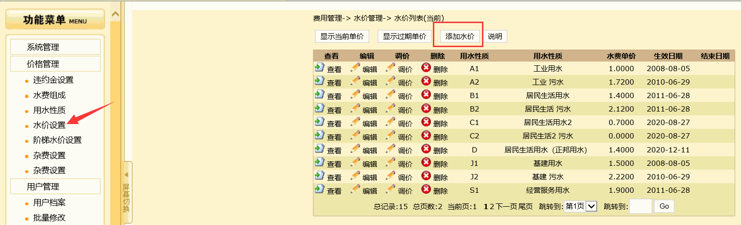741x225 pixels.
Task: Open 阶梯水价设置 in the sidebar menu
Action: coord(57,140)
